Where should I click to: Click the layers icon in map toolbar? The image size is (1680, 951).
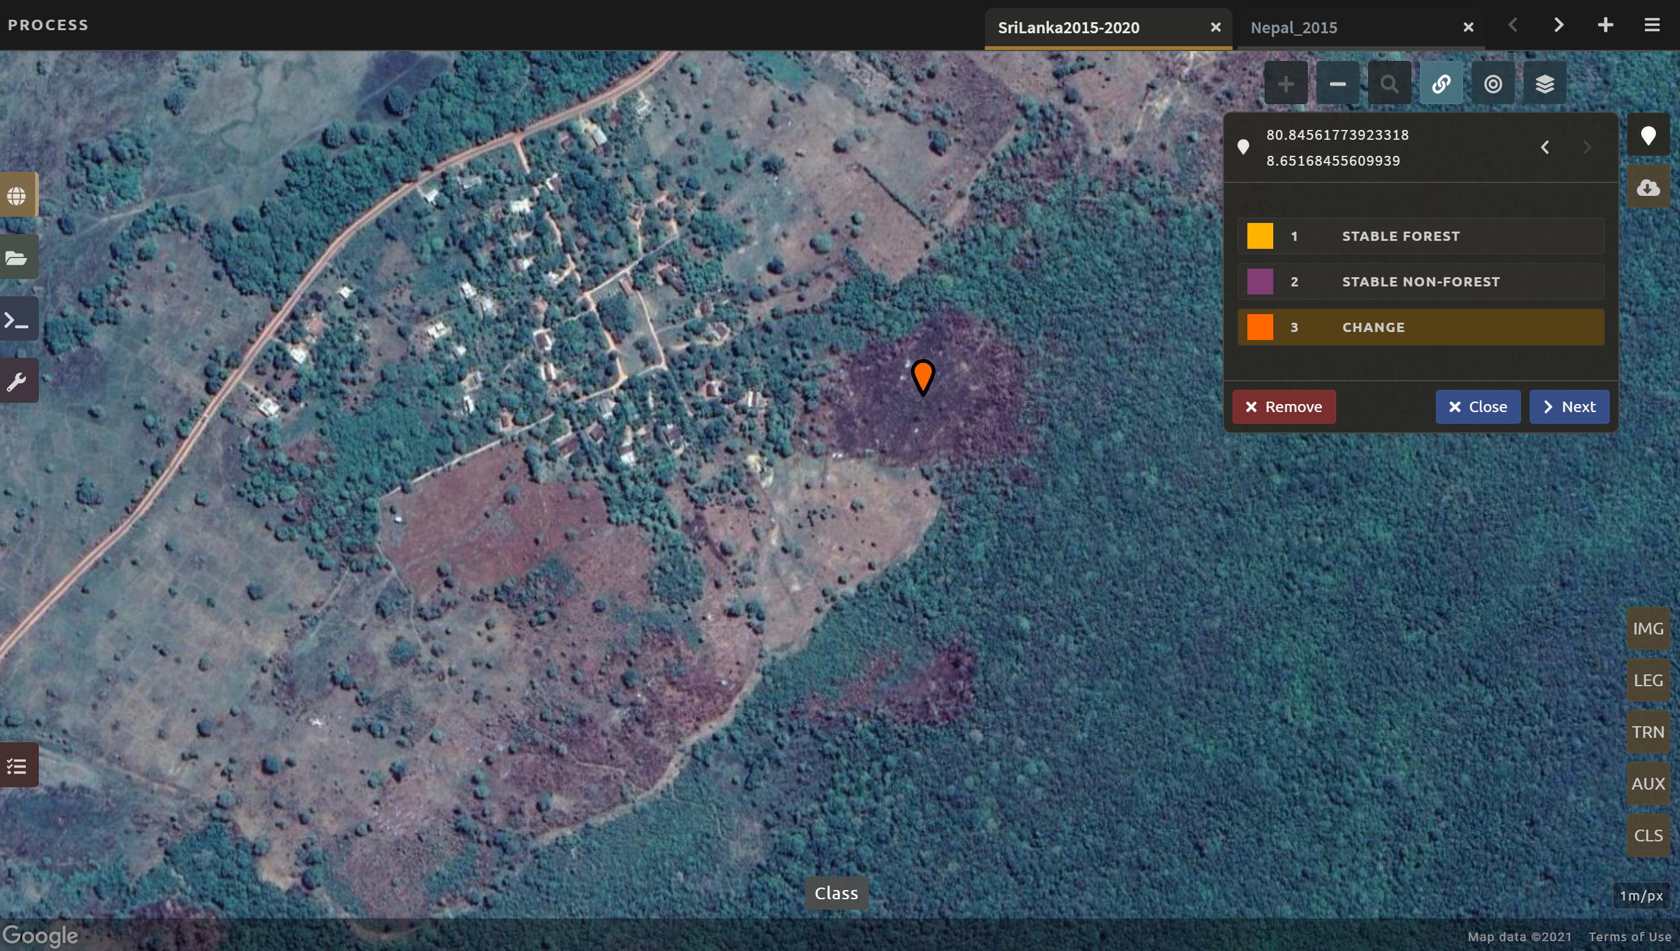(1544, 83)
